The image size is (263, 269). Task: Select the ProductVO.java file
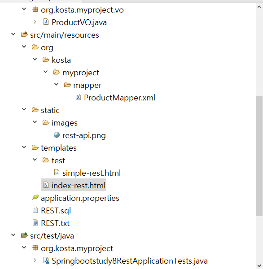pyautogui.click(x=79, y=22)
